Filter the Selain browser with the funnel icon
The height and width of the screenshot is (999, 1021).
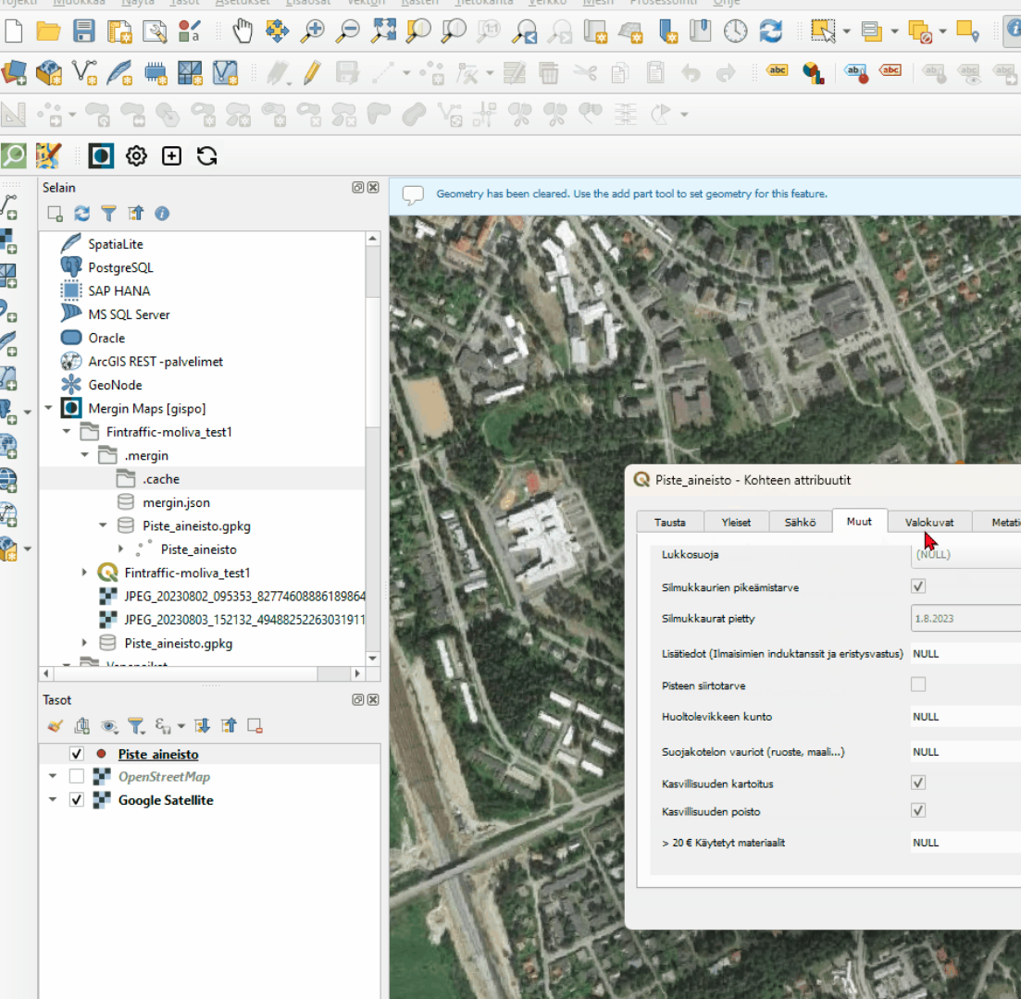pos(108,214)
